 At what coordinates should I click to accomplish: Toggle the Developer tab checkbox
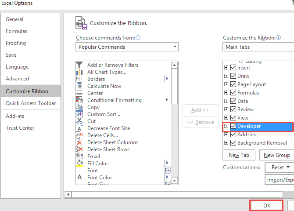coord(233,126)
